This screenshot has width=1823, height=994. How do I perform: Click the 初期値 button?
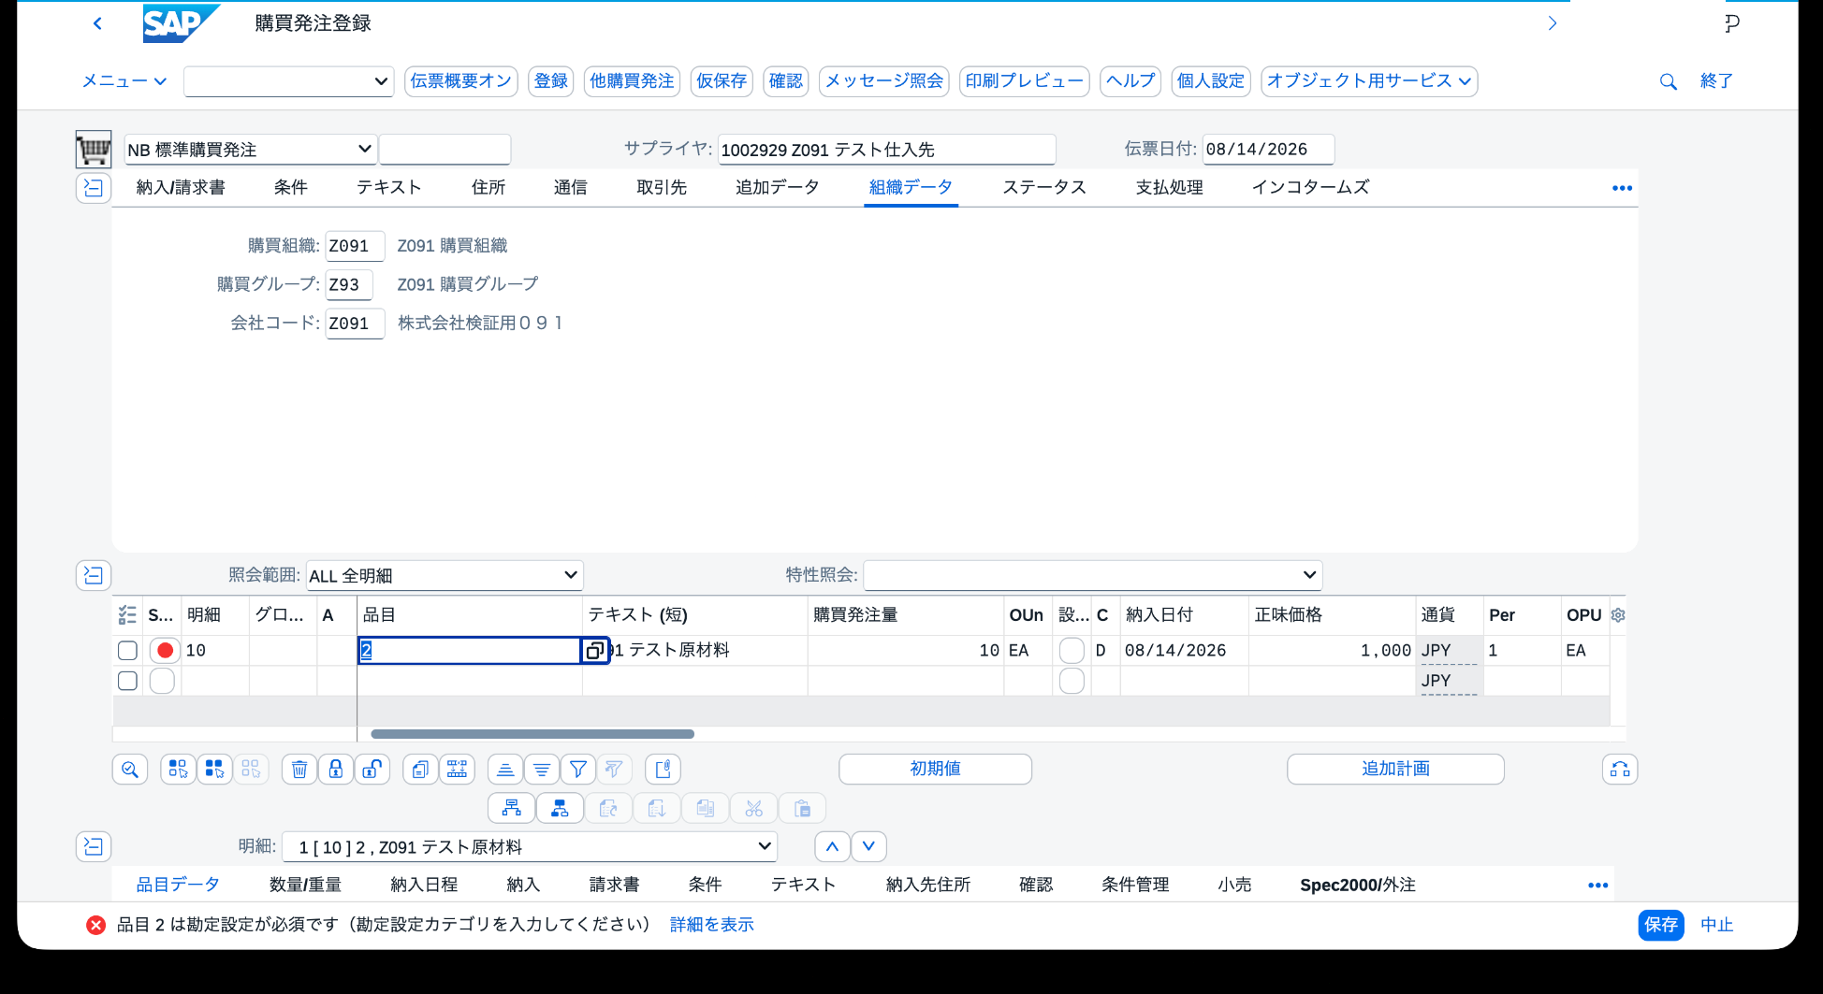click(x=936, y=770)
